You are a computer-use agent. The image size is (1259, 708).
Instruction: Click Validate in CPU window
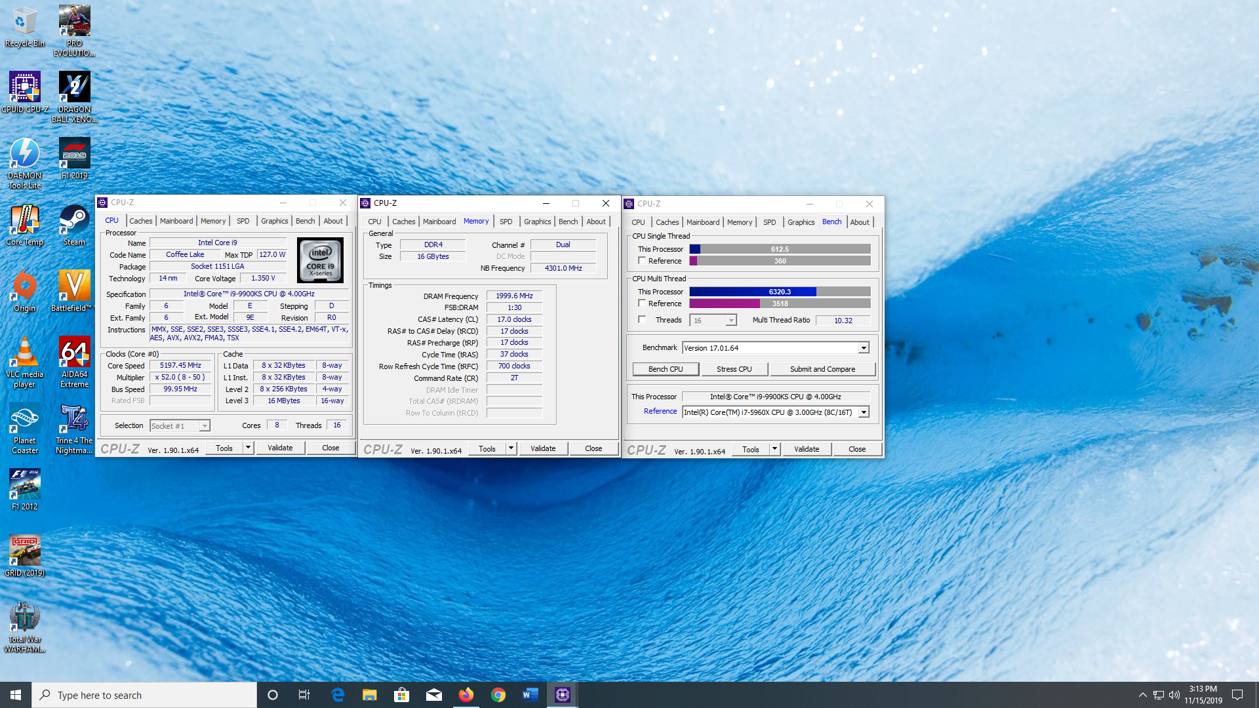pyautogui.click(x=280, y=448)
